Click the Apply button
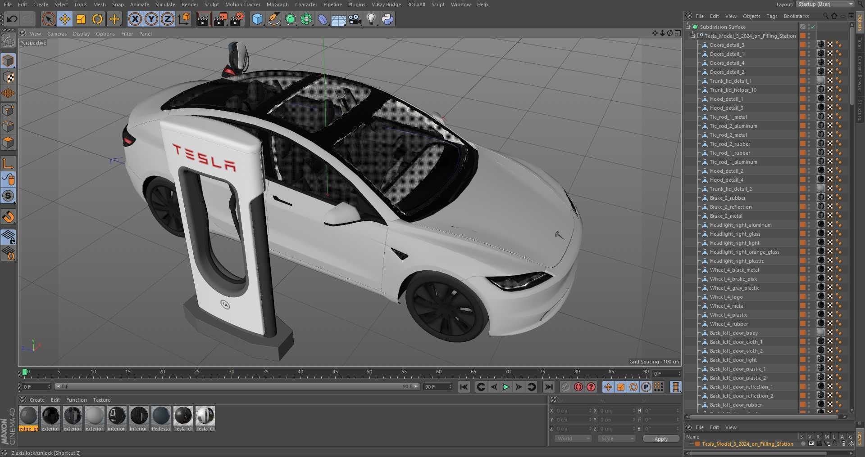 click(x=661, y=439)
